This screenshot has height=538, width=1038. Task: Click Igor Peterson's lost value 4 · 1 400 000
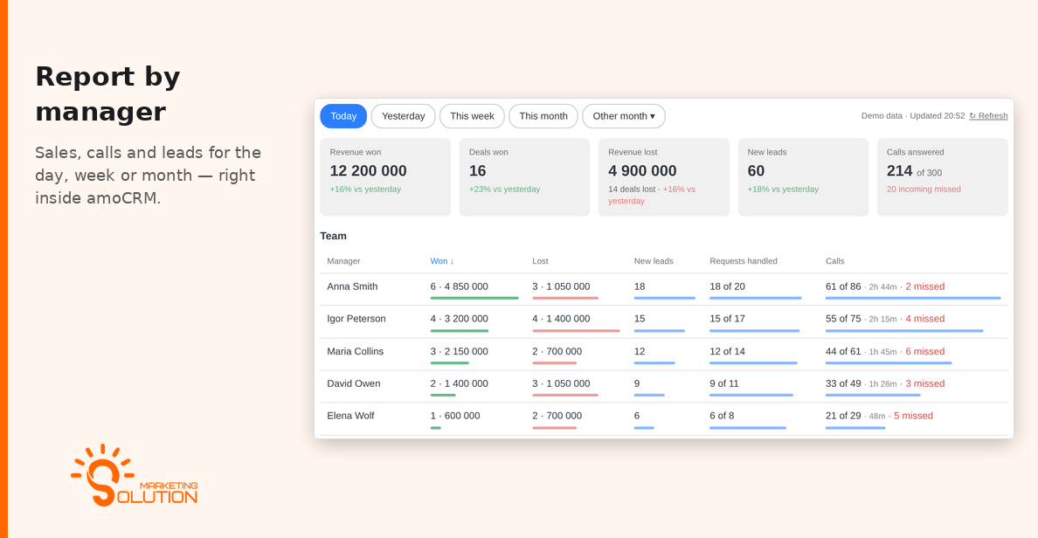coord(561,318)
